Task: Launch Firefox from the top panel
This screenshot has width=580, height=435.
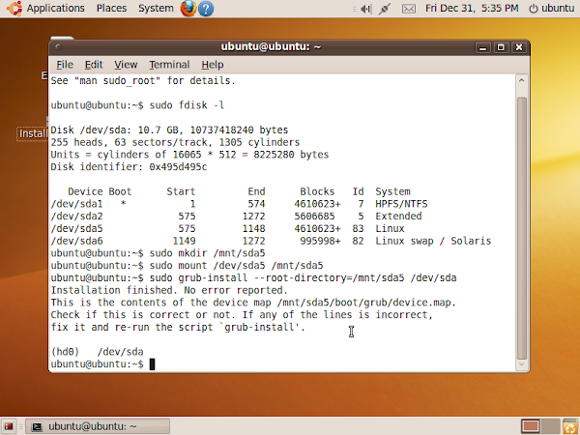Action: click(x=188, y=8)
